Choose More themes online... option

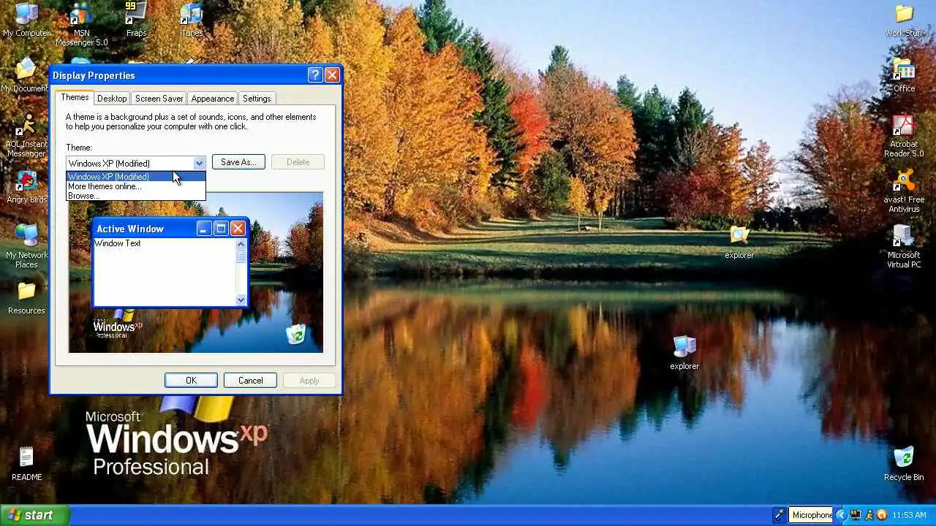136,186
